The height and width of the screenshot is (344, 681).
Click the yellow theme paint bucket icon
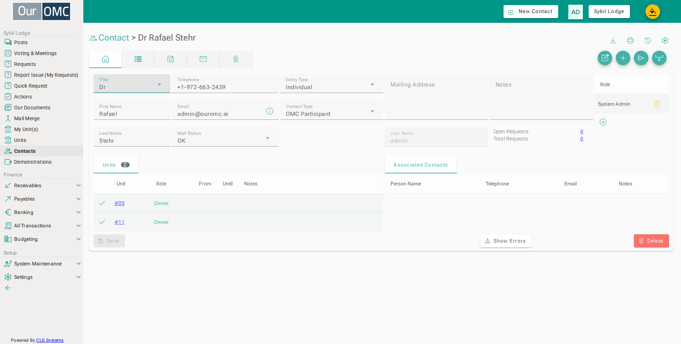653,12
